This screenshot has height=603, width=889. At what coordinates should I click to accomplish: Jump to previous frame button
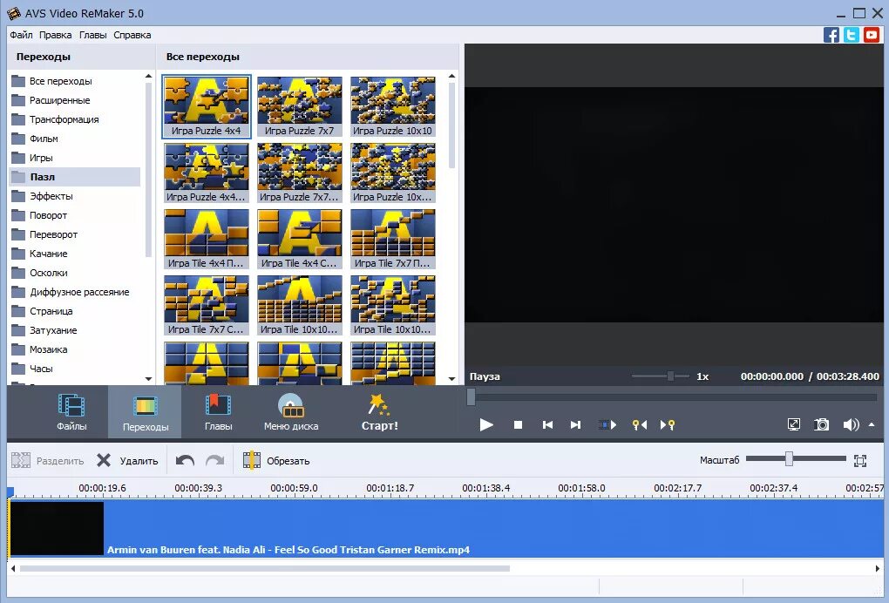click(547, 424)
